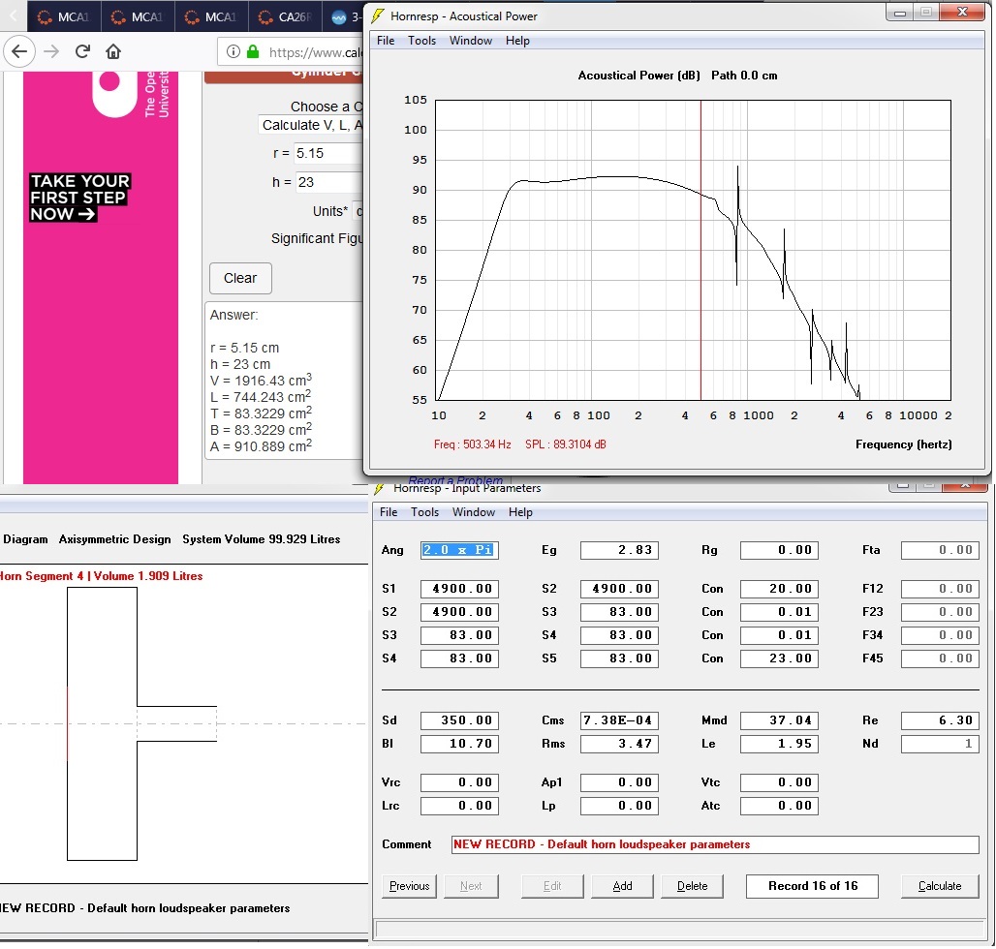The image size is (996, 949).
Task: Click the Rg 0.00 input field
Action: pyautogui.click(x=779, y=550)
